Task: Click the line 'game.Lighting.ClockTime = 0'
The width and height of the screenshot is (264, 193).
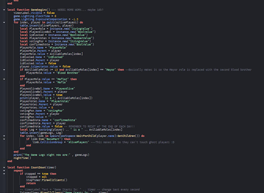Action: point(35,16)
